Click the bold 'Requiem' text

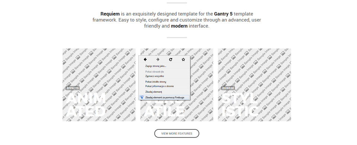[x=110, y=14]
